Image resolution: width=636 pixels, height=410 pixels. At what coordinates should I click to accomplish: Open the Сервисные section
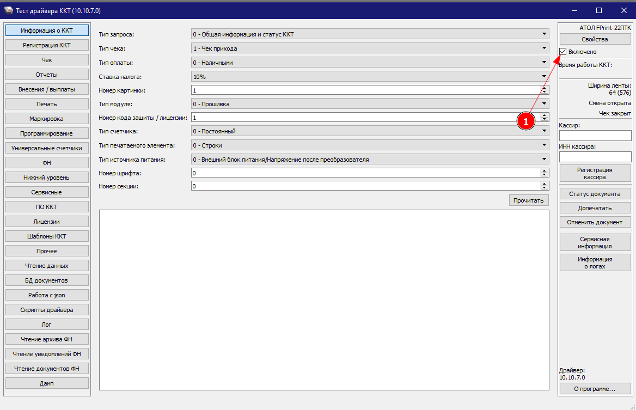(x=47, y=192)
